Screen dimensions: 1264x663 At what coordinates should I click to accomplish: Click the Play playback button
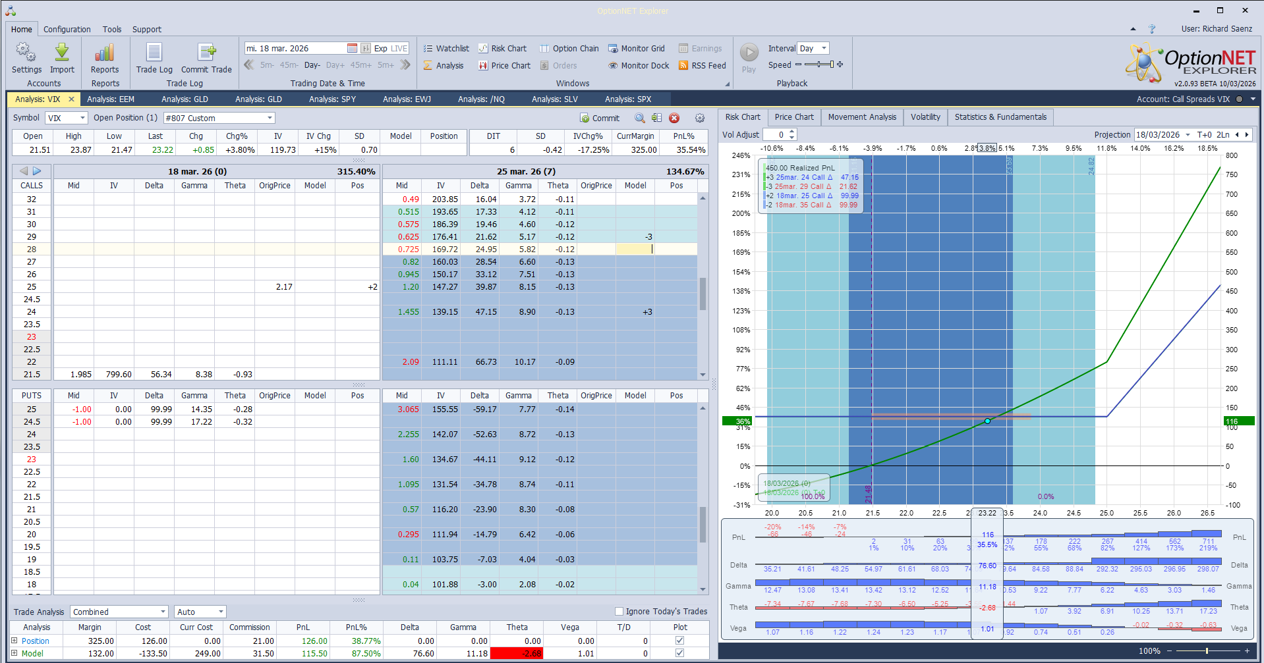[749, 52]
